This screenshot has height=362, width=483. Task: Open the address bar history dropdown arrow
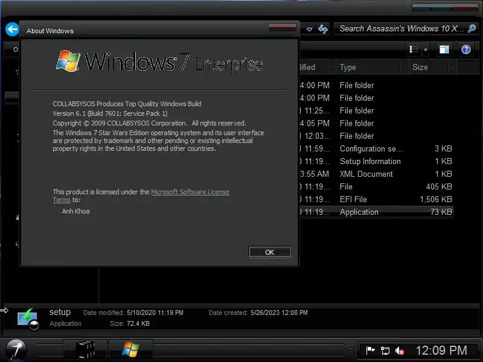coord(309,29)
